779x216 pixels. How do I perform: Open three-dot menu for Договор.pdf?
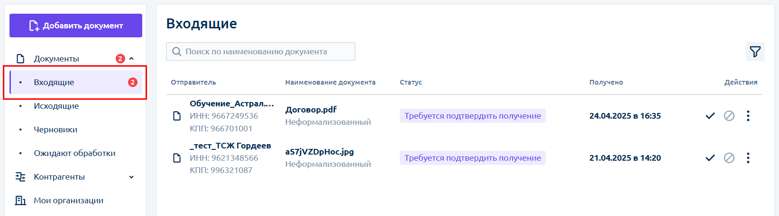click(748, 116)
